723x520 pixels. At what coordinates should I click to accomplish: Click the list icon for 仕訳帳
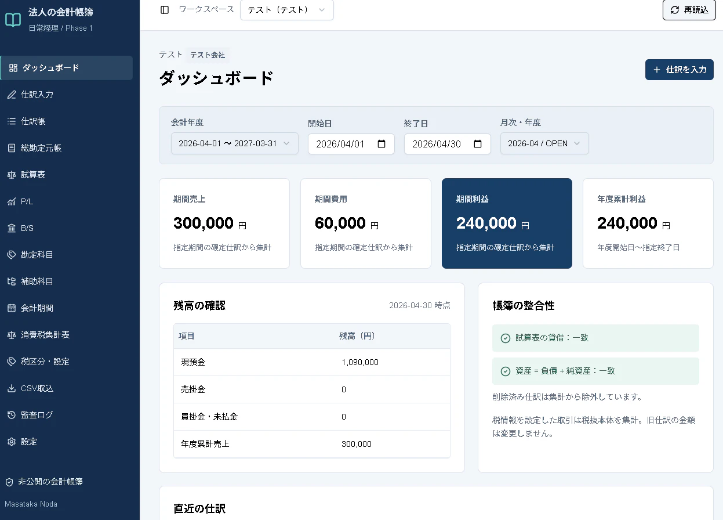pos(12,121)
